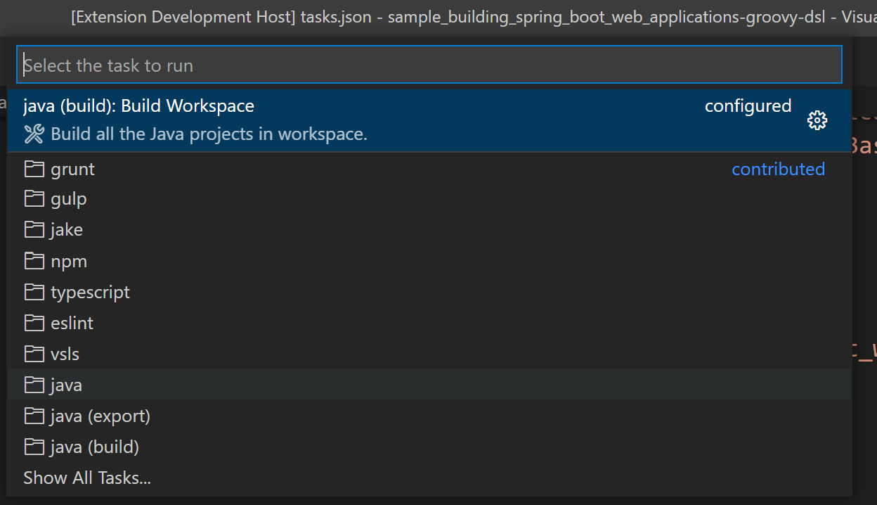Click the folder icon beside grunt

pos(34,169)
